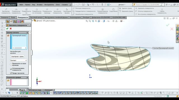Viewport: 179px width, 100px height.
Task: Accept the fill surface with green checkmark
Action: click(x=7, y=29)
